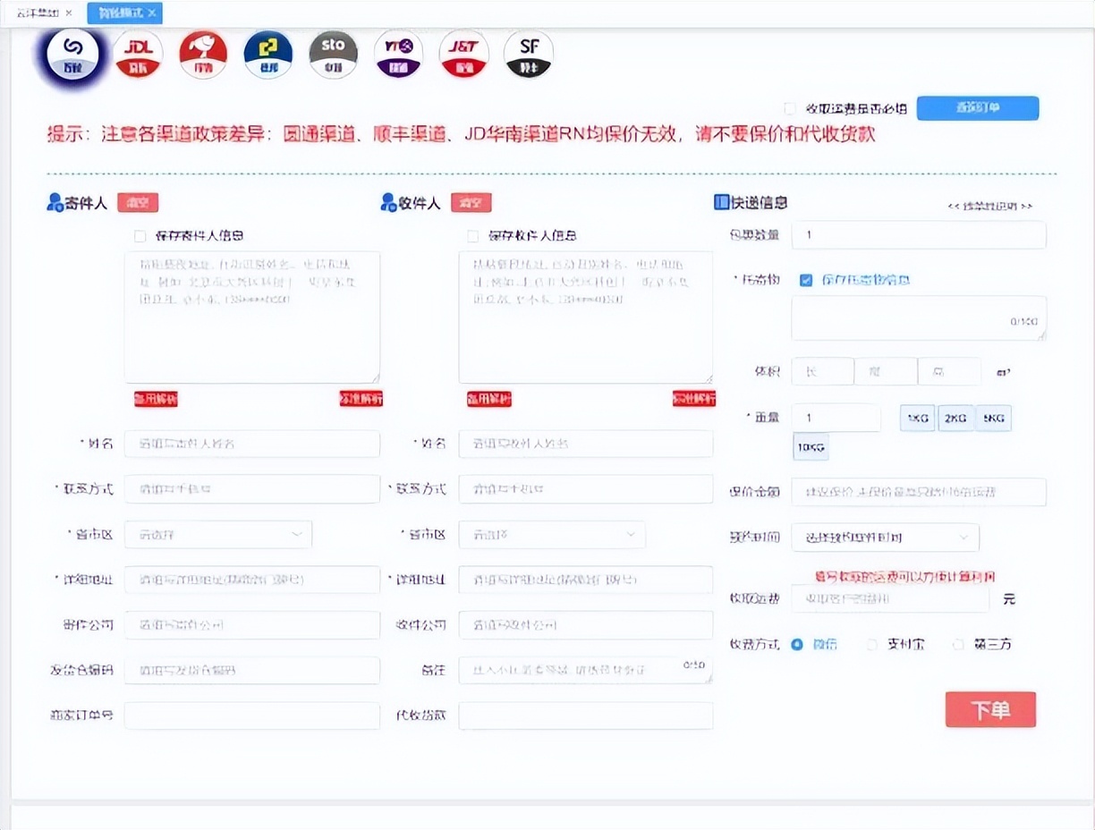Check the 保存收件人信息 checkbox
This screenshot has width=1095, height=830.
(472, 235)
